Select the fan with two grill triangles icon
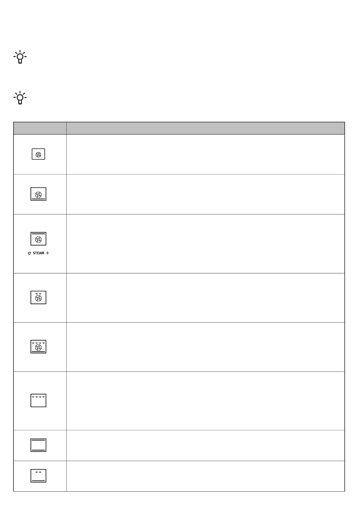Image resolution: width=358 pixels, height=521 pixels. tap(38, 298)
